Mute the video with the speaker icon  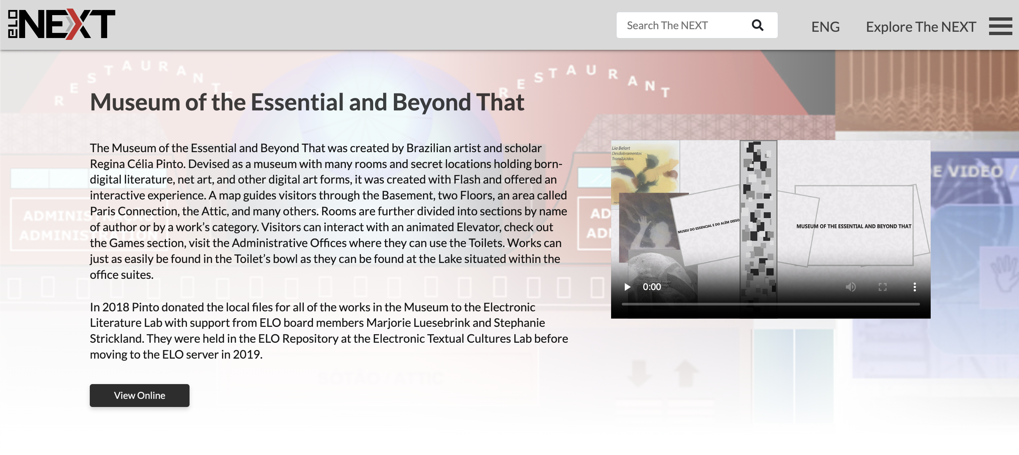851,287
